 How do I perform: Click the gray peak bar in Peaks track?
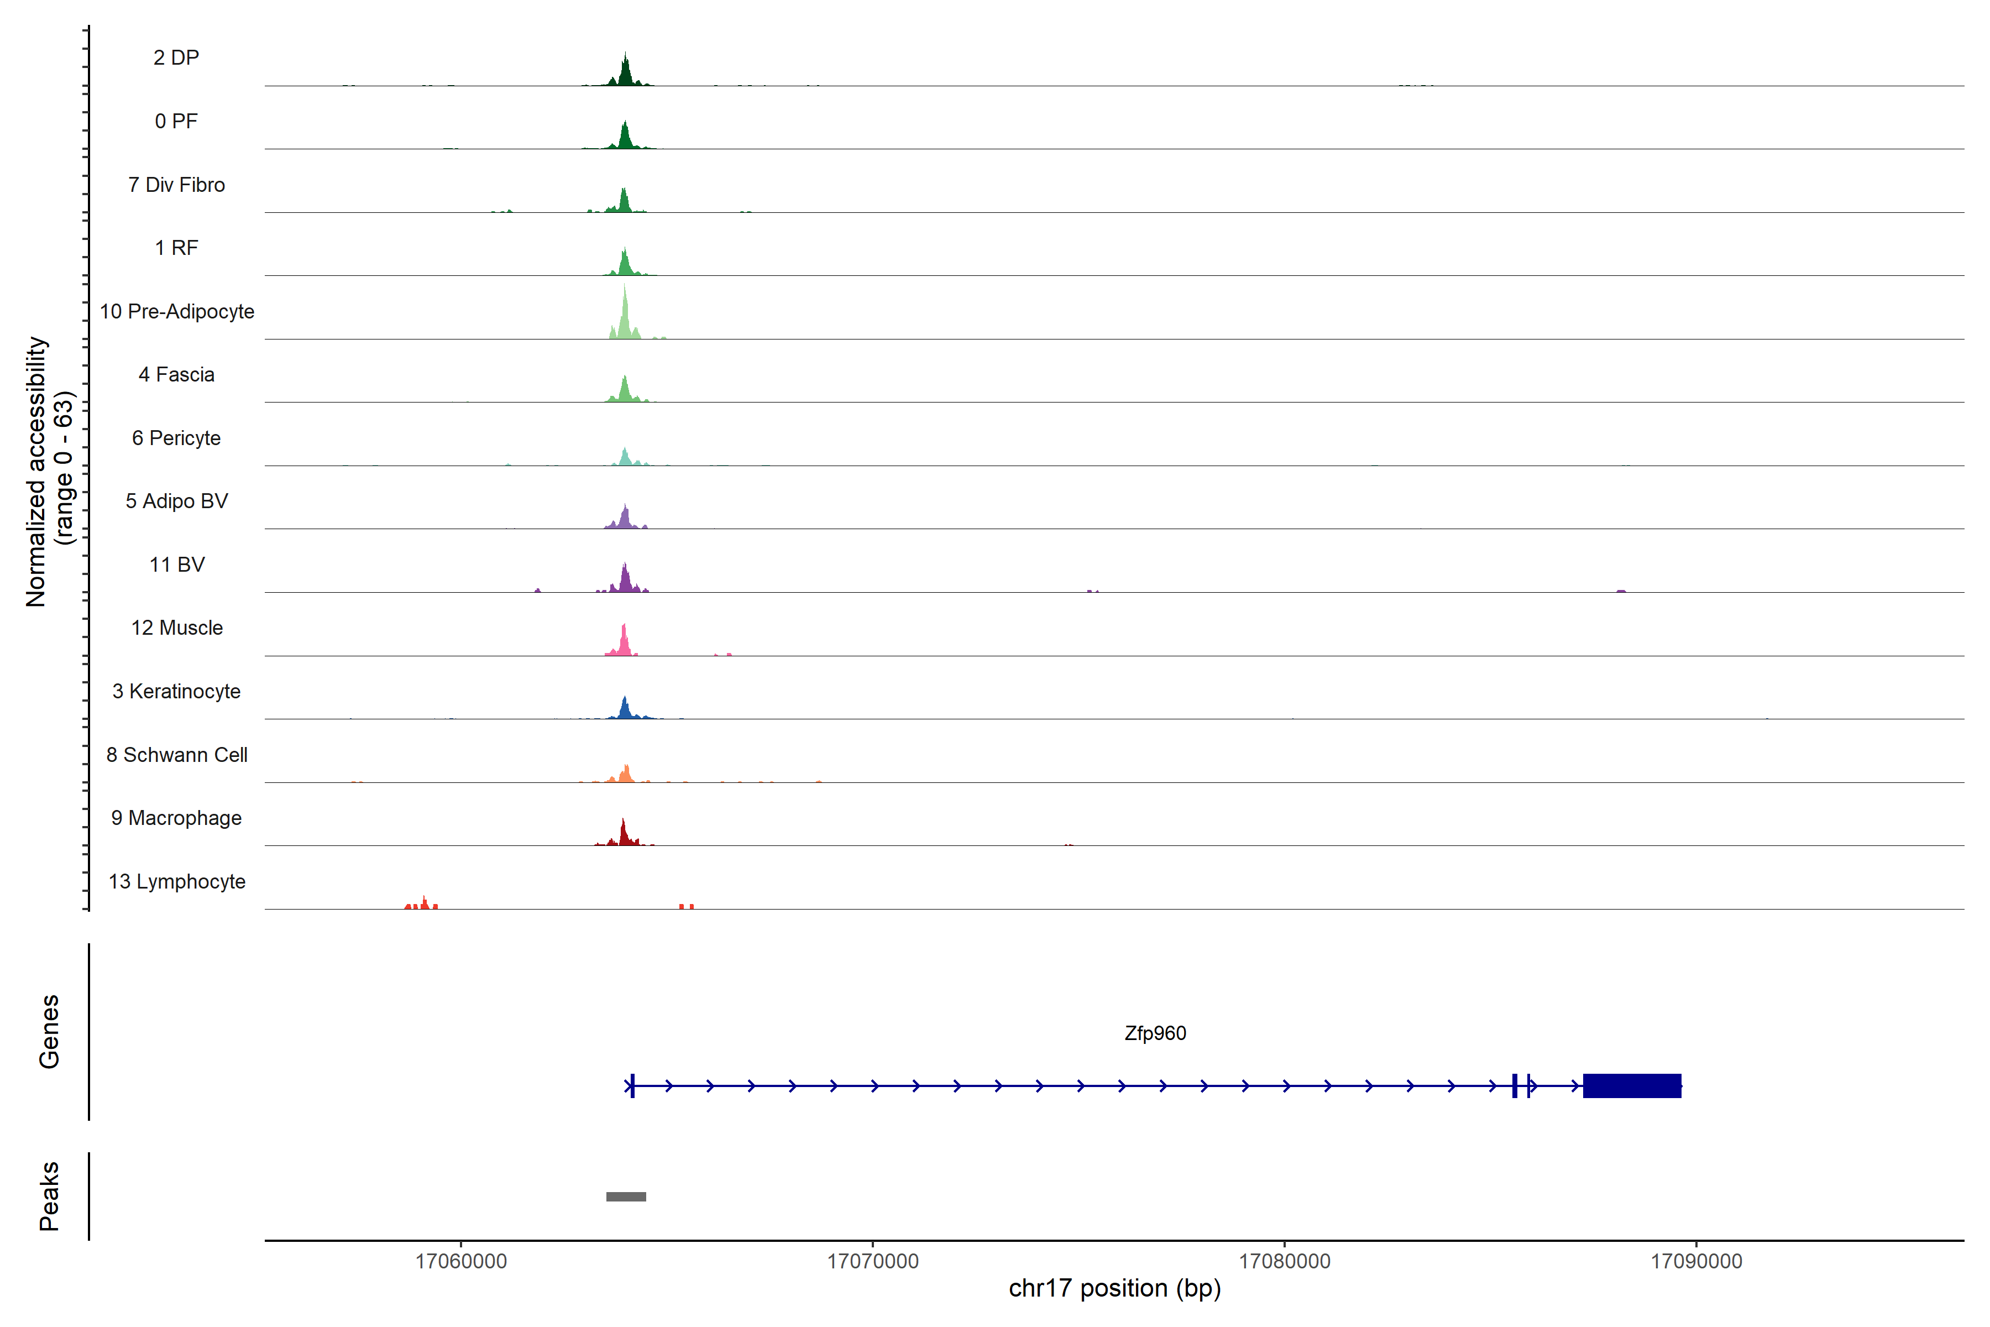[x=626, y=1197]
